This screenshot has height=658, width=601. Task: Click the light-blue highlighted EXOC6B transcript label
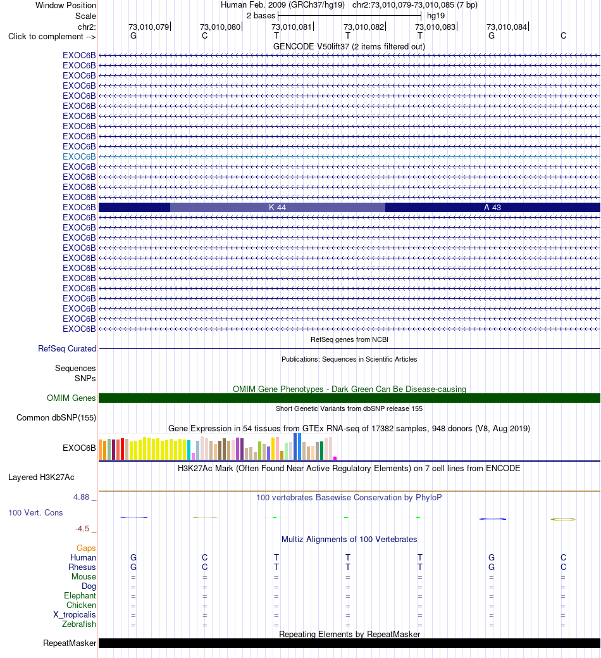click(x=79, y=156)
